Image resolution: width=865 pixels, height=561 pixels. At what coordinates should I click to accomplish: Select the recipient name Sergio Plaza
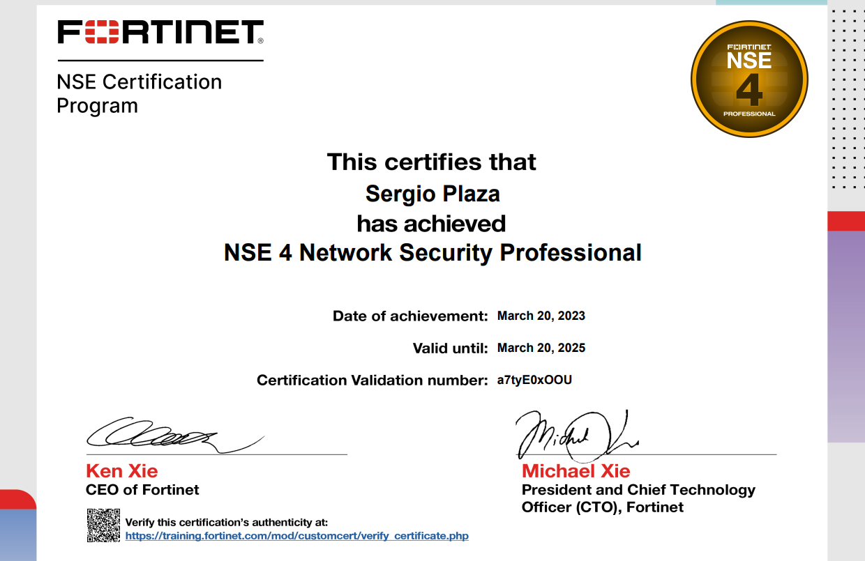(x=433, y=193)
